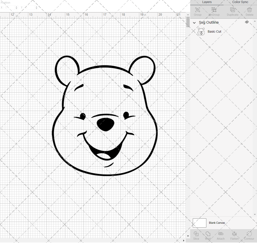Click canvas vertical scrollbar up arrow
The image size is (257, 243).
188,15
